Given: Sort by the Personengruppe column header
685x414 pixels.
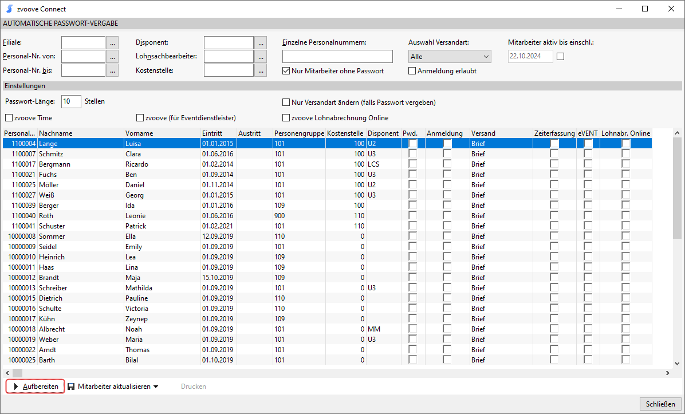Looking at the screenshot, I should [299, 133].
